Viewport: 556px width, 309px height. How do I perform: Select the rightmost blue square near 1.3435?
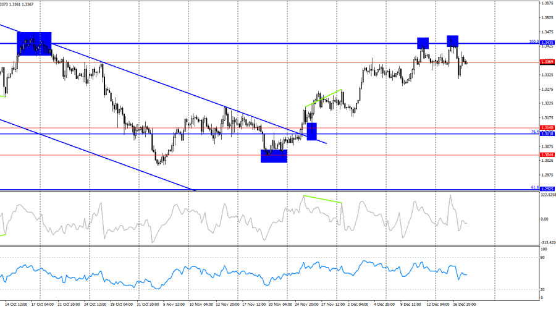(x=453, y=41)
